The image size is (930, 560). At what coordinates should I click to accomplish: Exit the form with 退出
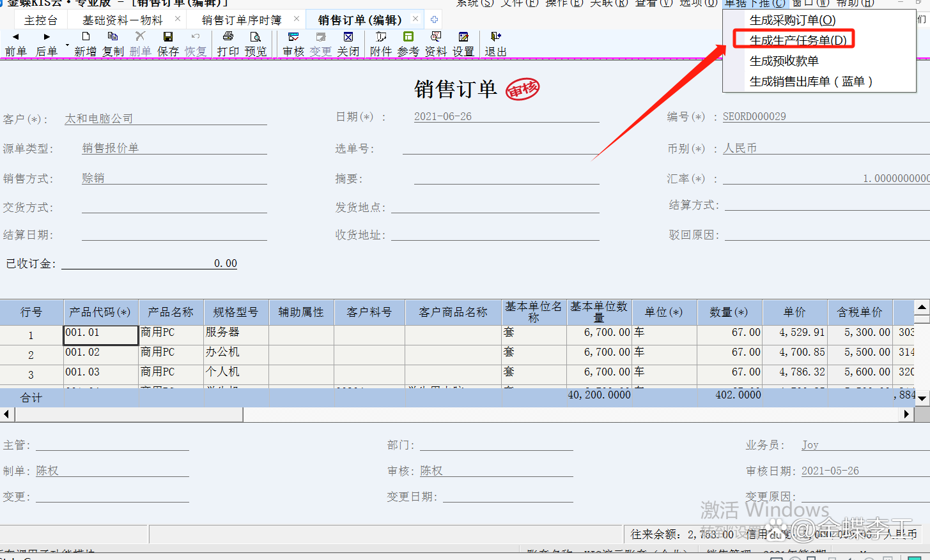496,44
